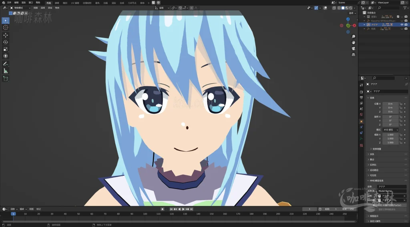This screenshot has width=410, height=227.
Task: Switch to the 几何节点 workspace tab
Action: [x=132, y=3]
